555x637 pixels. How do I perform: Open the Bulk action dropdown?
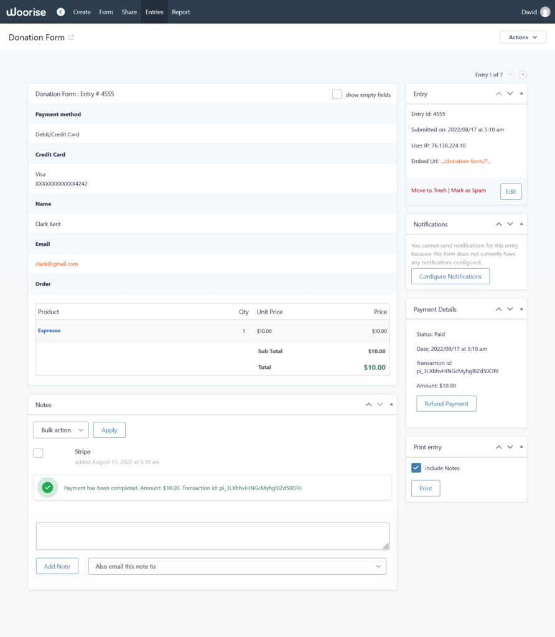(60, 429)
